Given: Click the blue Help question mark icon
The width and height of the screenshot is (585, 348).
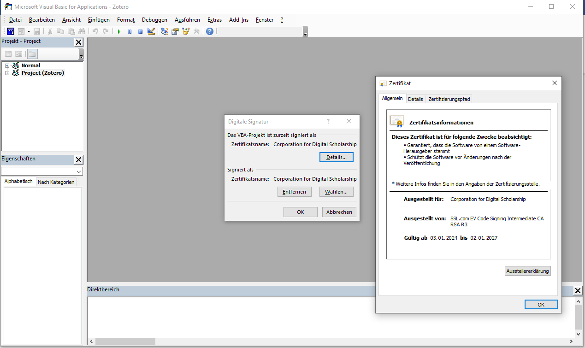Looking at the screenshot, I should (210, 31).
